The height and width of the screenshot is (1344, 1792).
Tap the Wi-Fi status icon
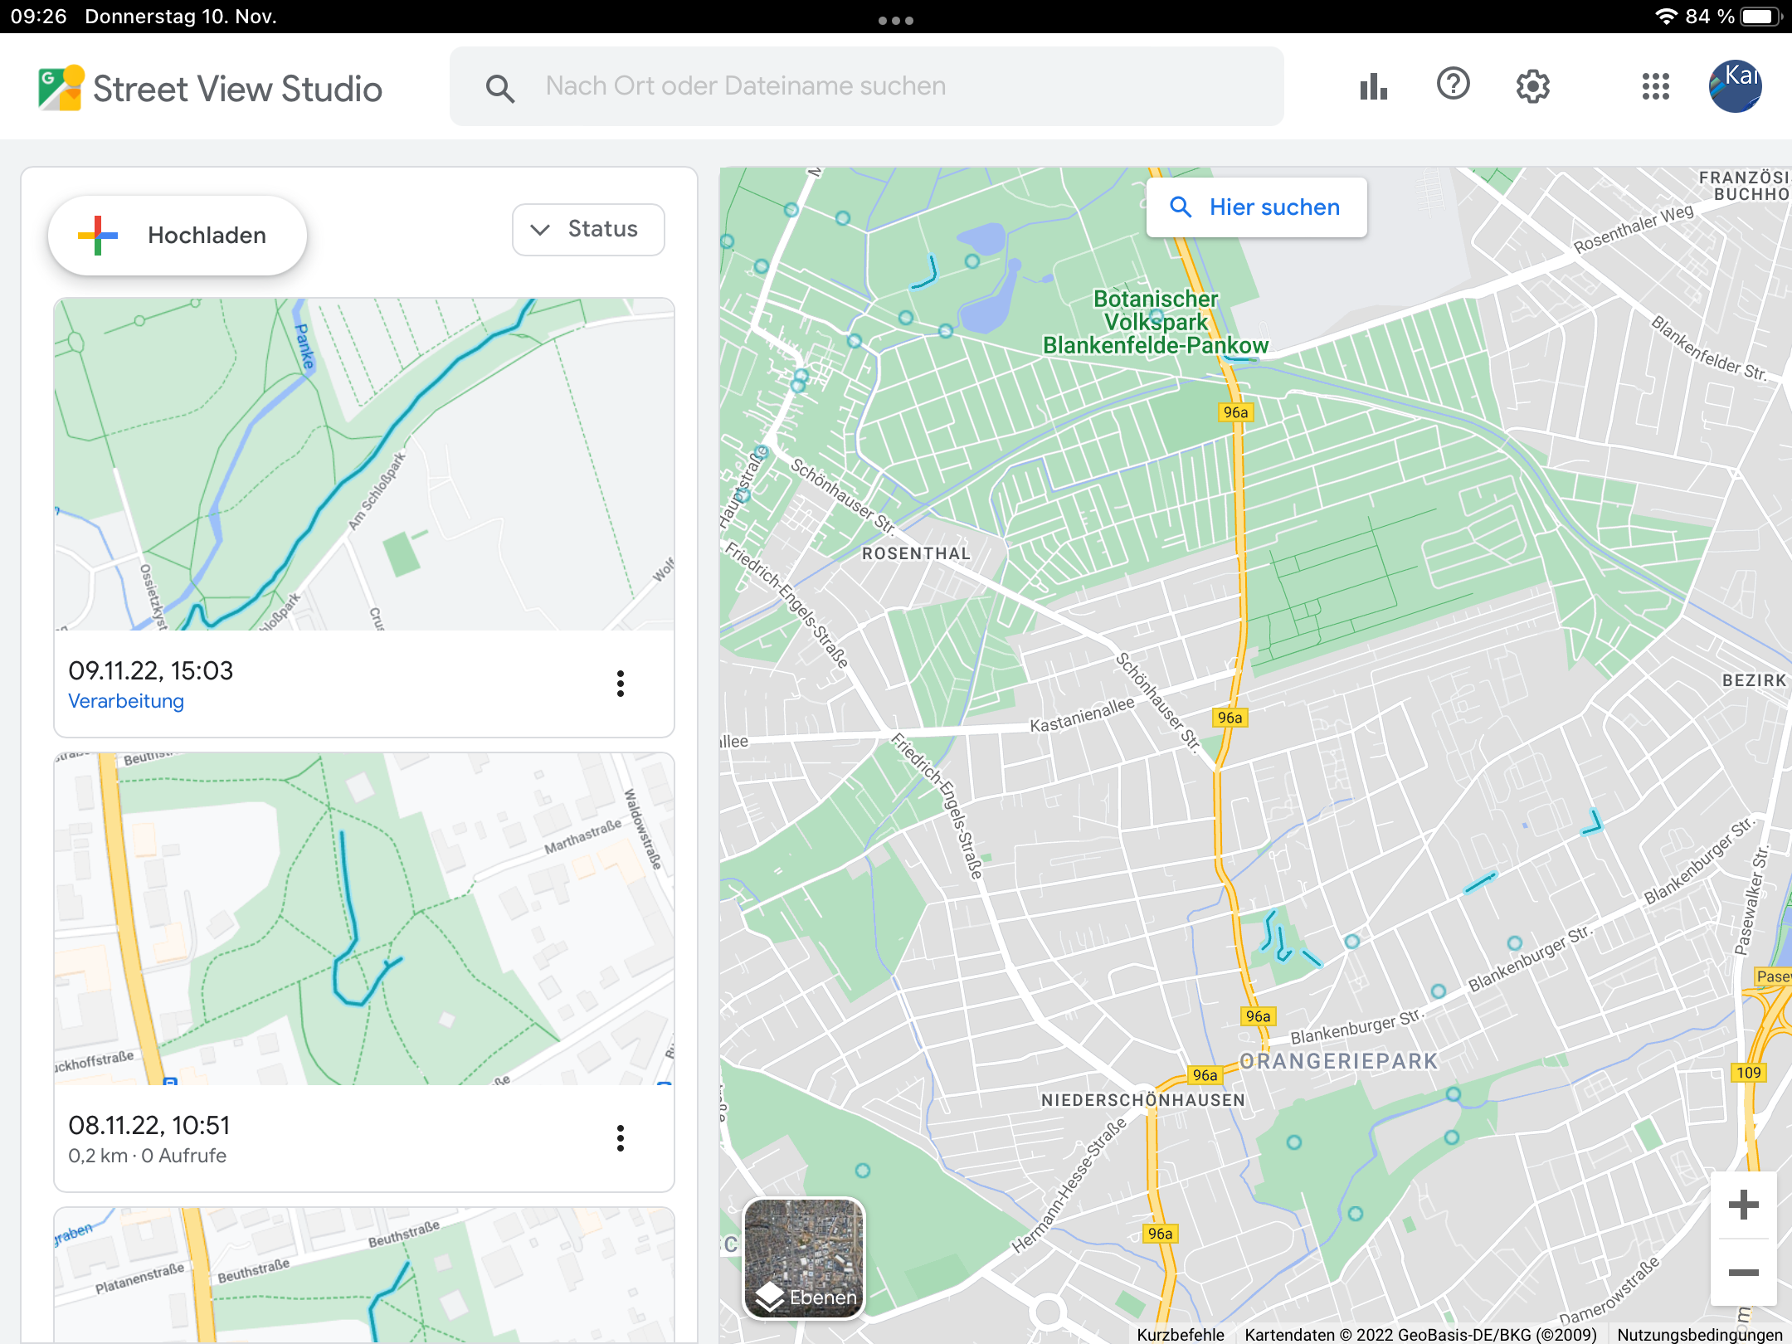[1666, 17]
